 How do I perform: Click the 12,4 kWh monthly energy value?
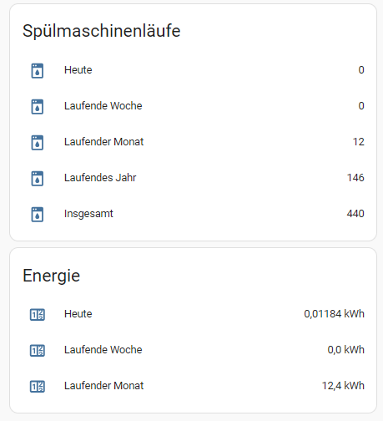point(343,386)
